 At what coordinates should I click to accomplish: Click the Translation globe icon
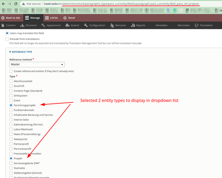click(x=197, y=25)
